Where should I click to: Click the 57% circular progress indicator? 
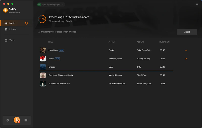42,19
